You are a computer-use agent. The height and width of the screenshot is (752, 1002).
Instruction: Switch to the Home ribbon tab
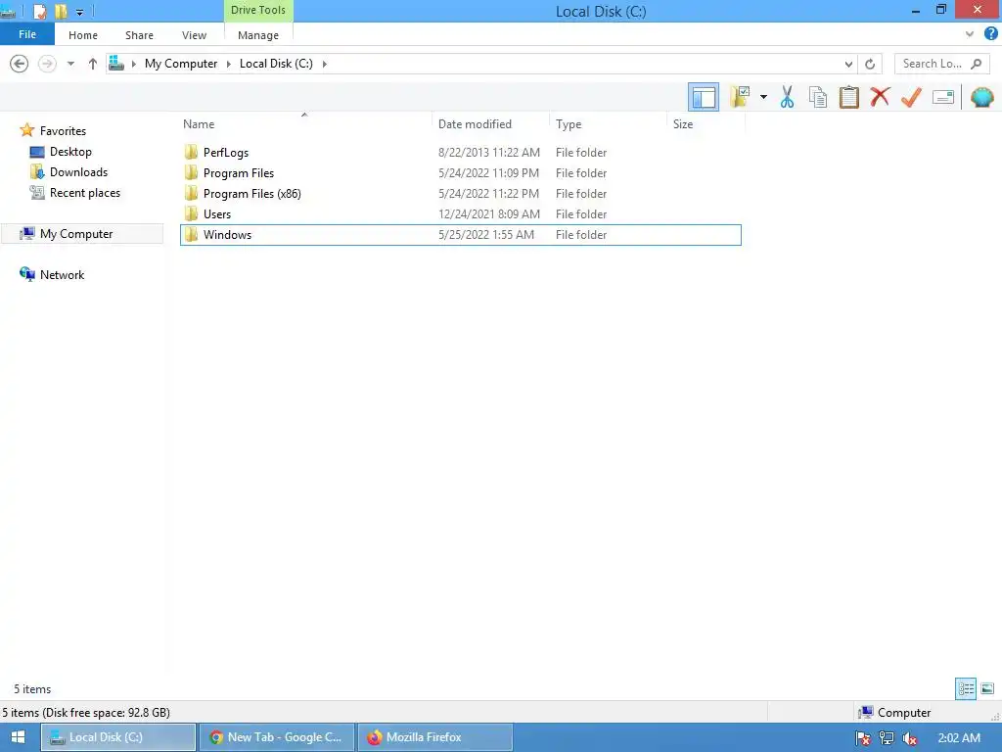(x=83, y=35)
